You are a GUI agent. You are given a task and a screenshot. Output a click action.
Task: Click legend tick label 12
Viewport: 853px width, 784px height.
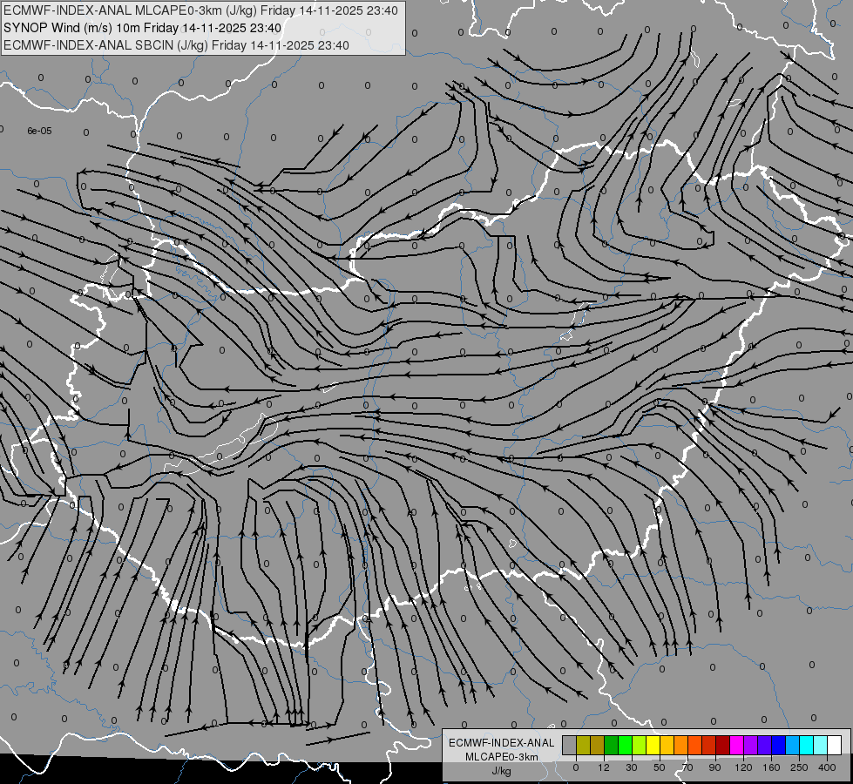[604, 767]
